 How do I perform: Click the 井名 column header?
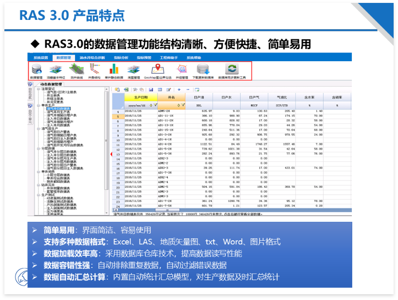(171, 97)
